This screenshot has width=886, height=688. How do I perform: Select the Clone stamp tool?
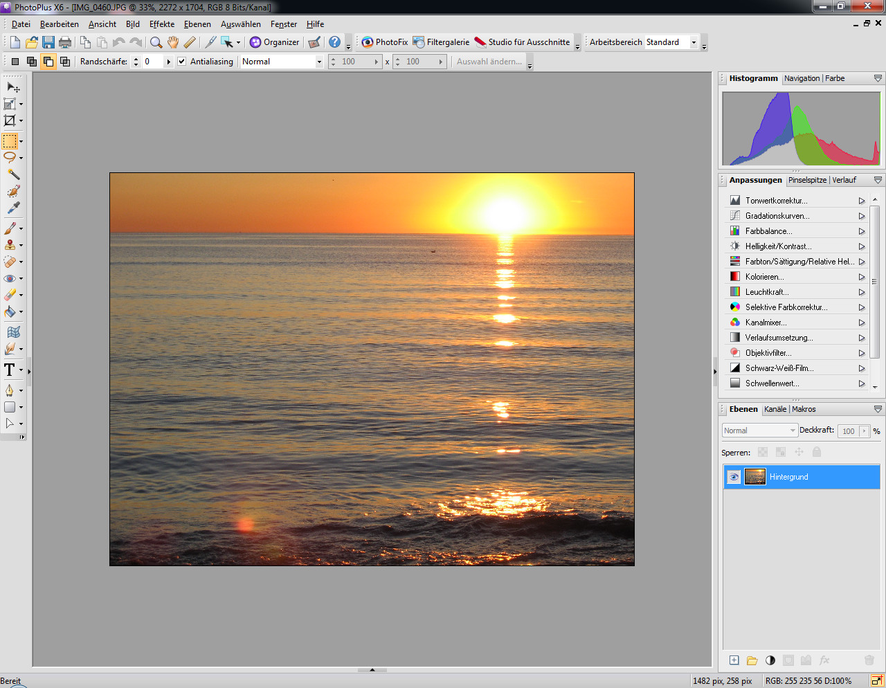pyautogui.click(x=10, y=245)
